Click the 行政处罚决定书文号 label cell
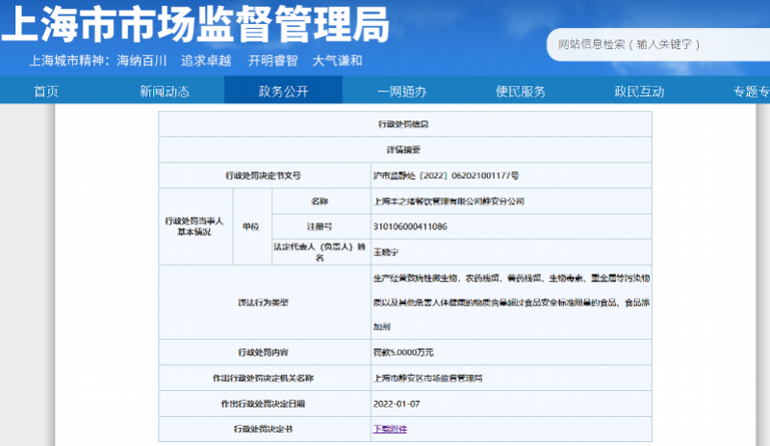 [x=264, y=175]
